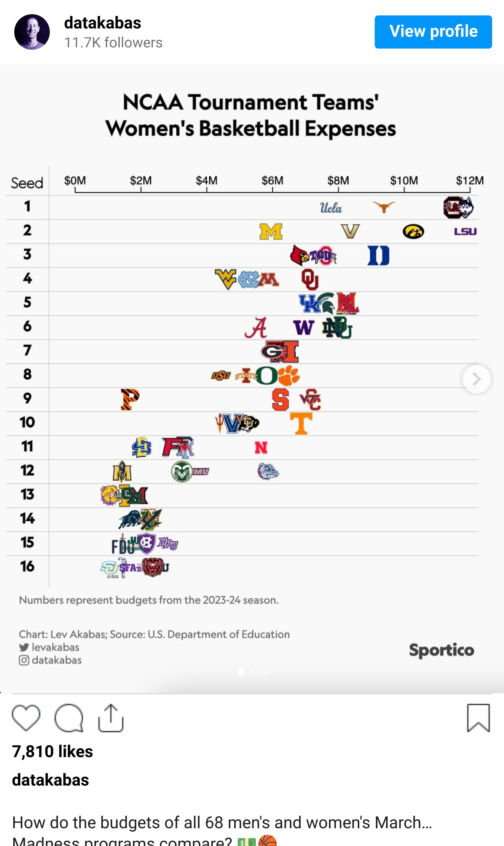Select the third carousel dot indicator
Image resolution: width=504 pixels, height=846 pixels.
coord(264,672)
